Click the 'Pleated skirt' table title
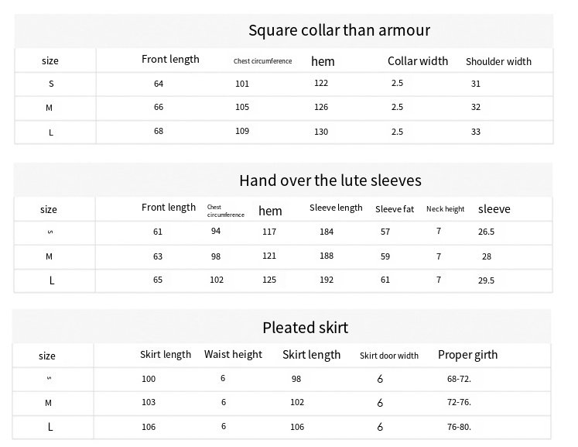 coord(305,328)
